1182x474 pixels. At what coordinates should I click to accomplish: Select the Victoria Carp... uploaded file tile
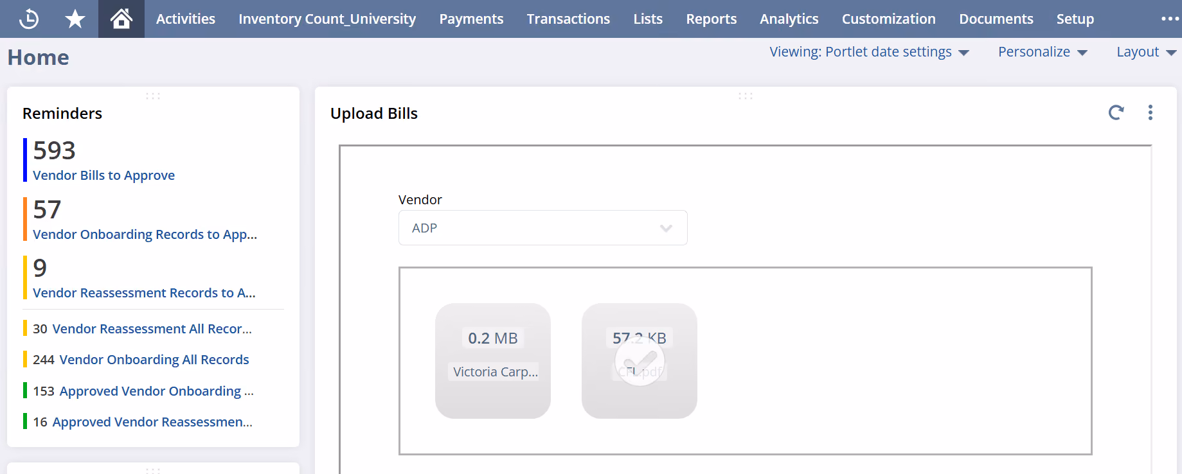493,361
